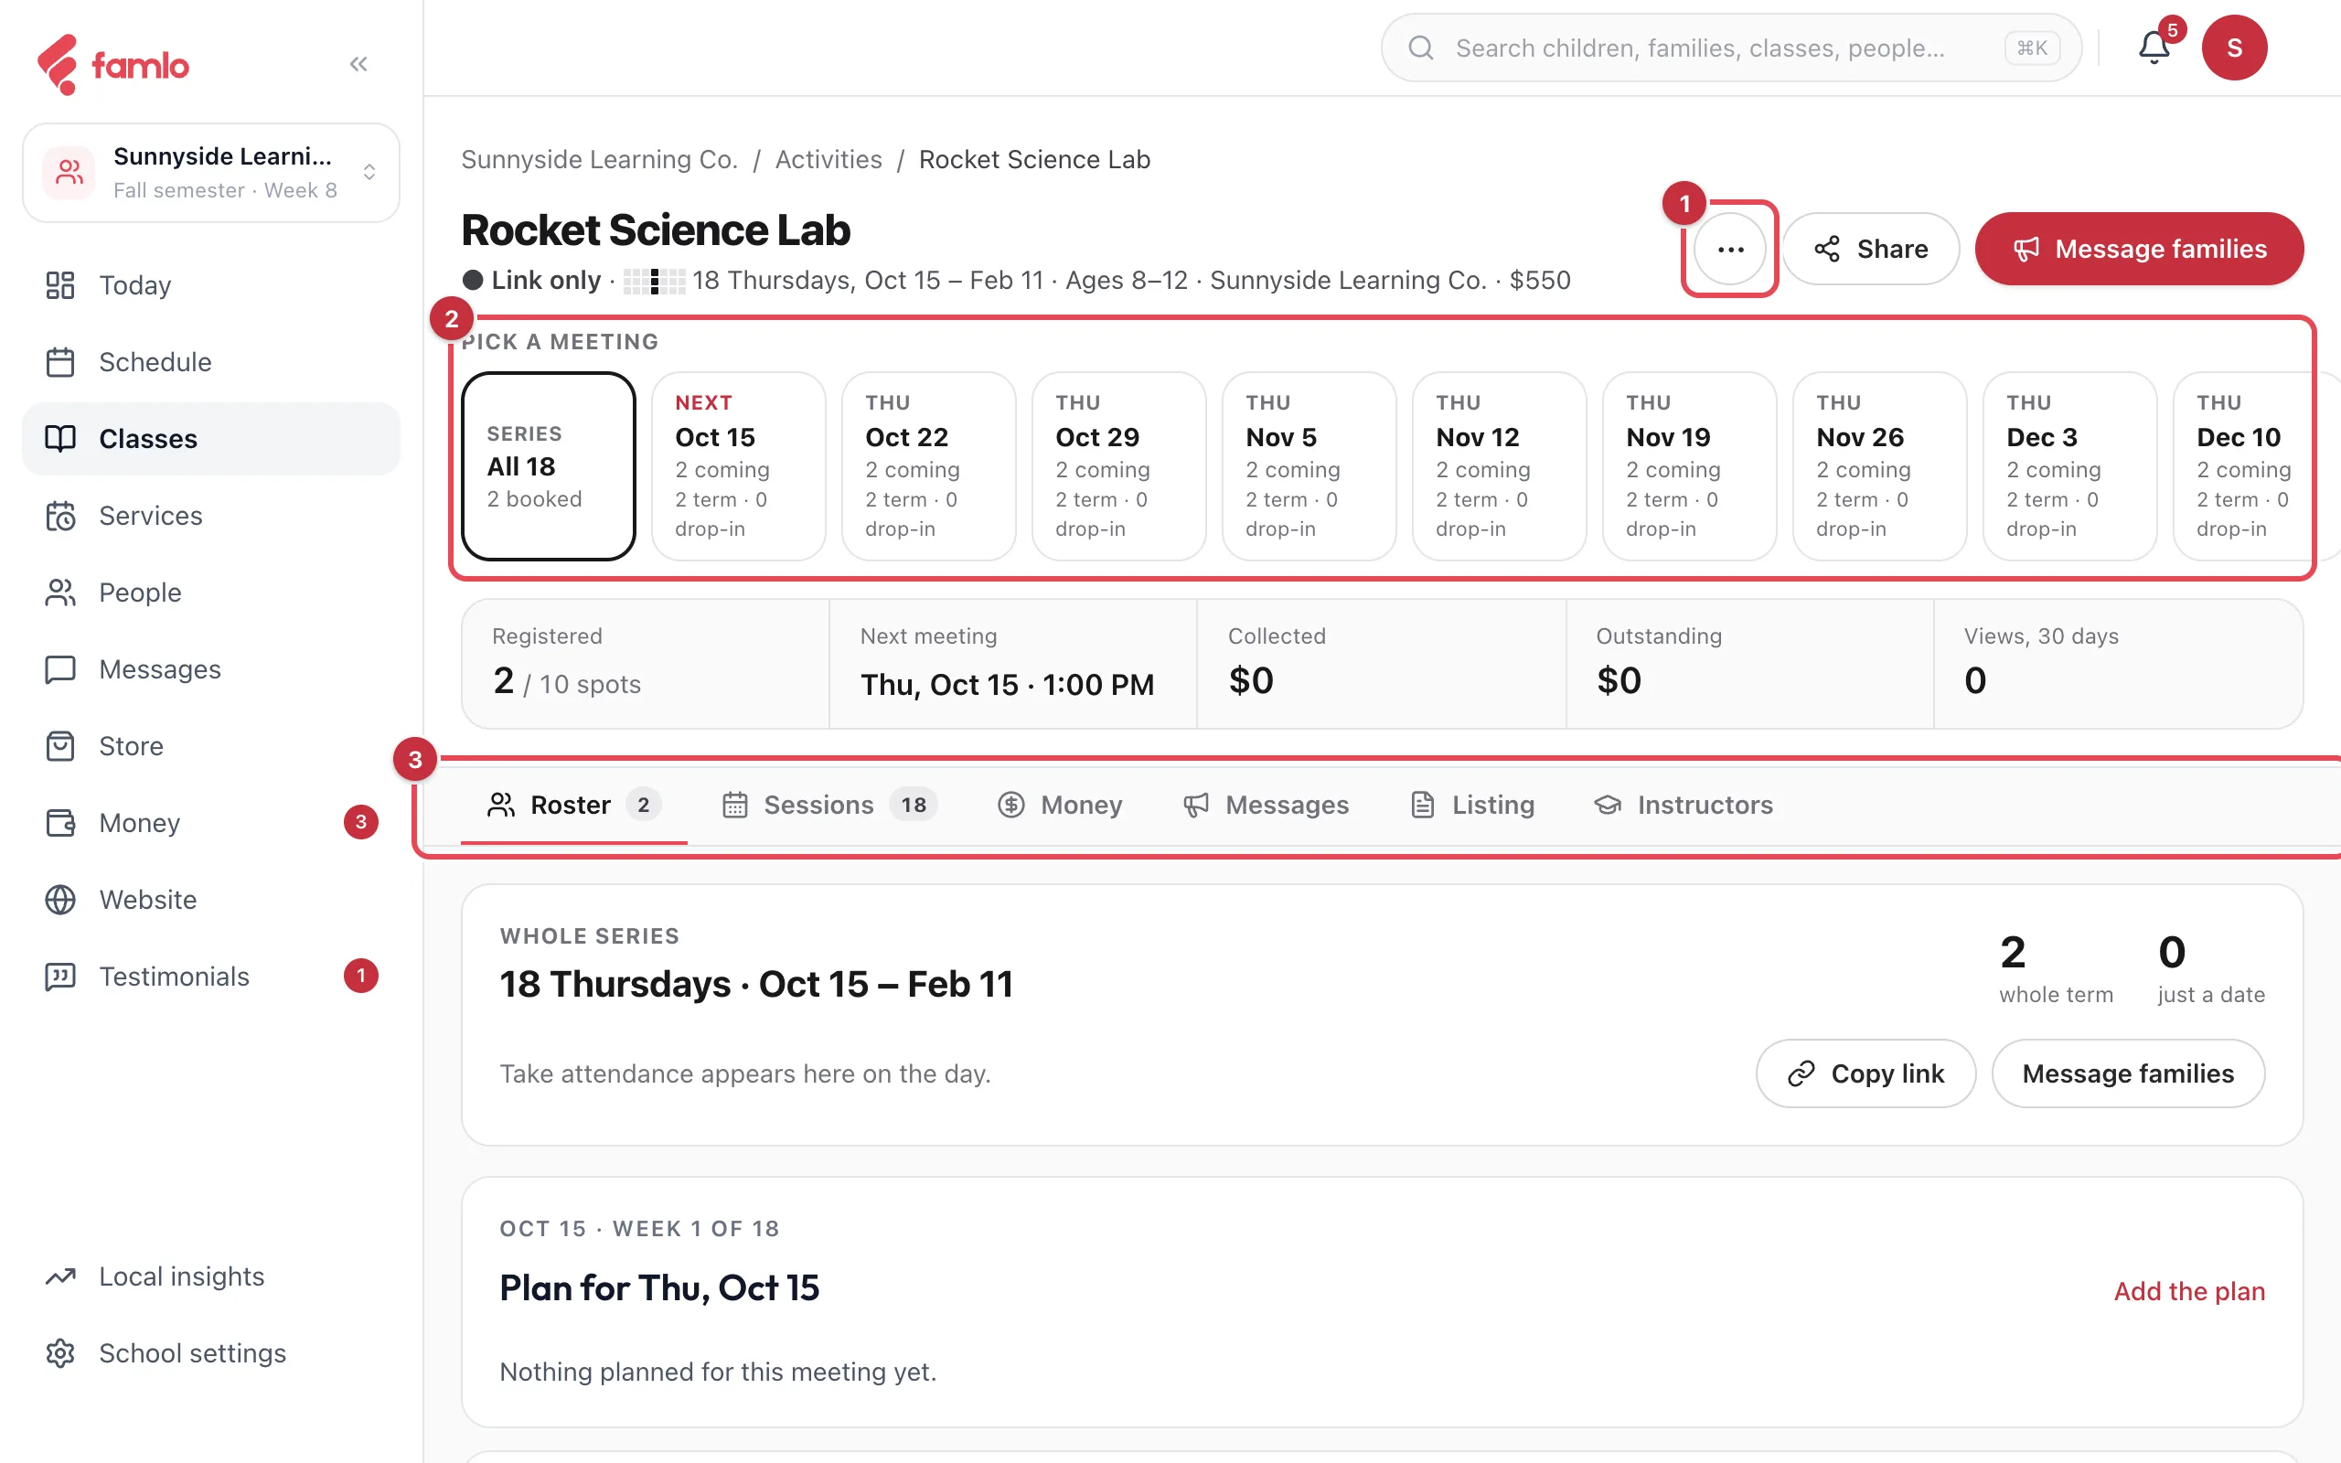Click Message families in the Whole Series card
The width and height of the screenshot is (2341, 1463).
tap(2128, 1073)
